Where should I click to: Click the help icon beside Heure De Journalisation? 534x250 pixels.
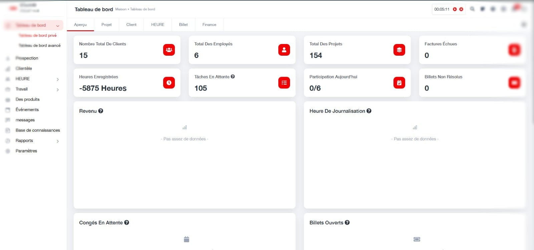[369, 111]
